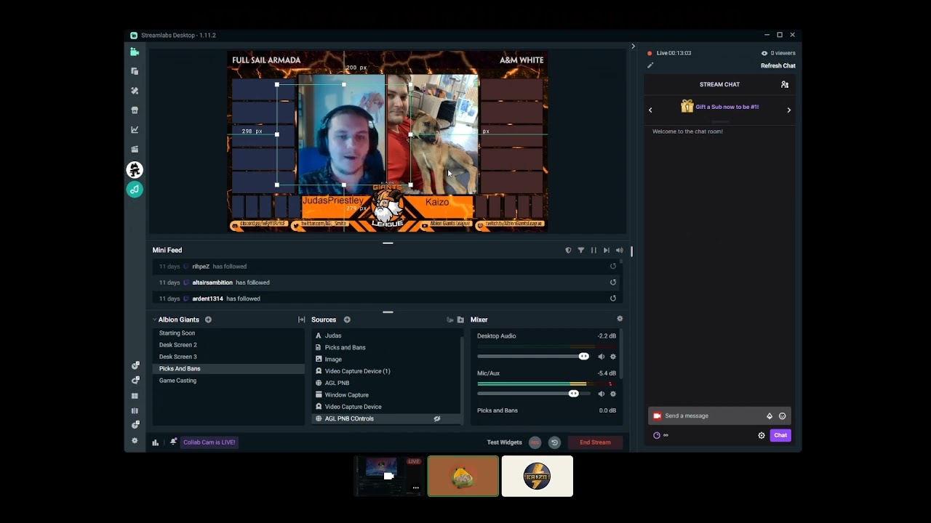Open the Monstercat cat-logo app icon
This screenshot has height=523, width=931.
click(x=135, y=170)
